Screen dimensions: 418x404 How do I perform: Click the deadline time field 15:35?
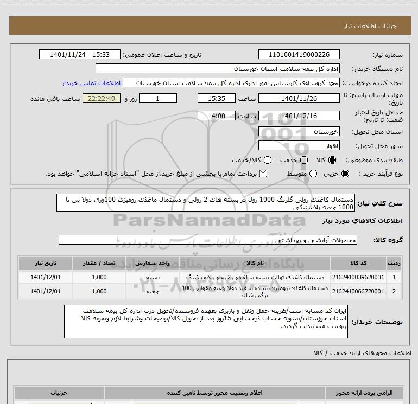pyautogui.click(x=217, y=99)
